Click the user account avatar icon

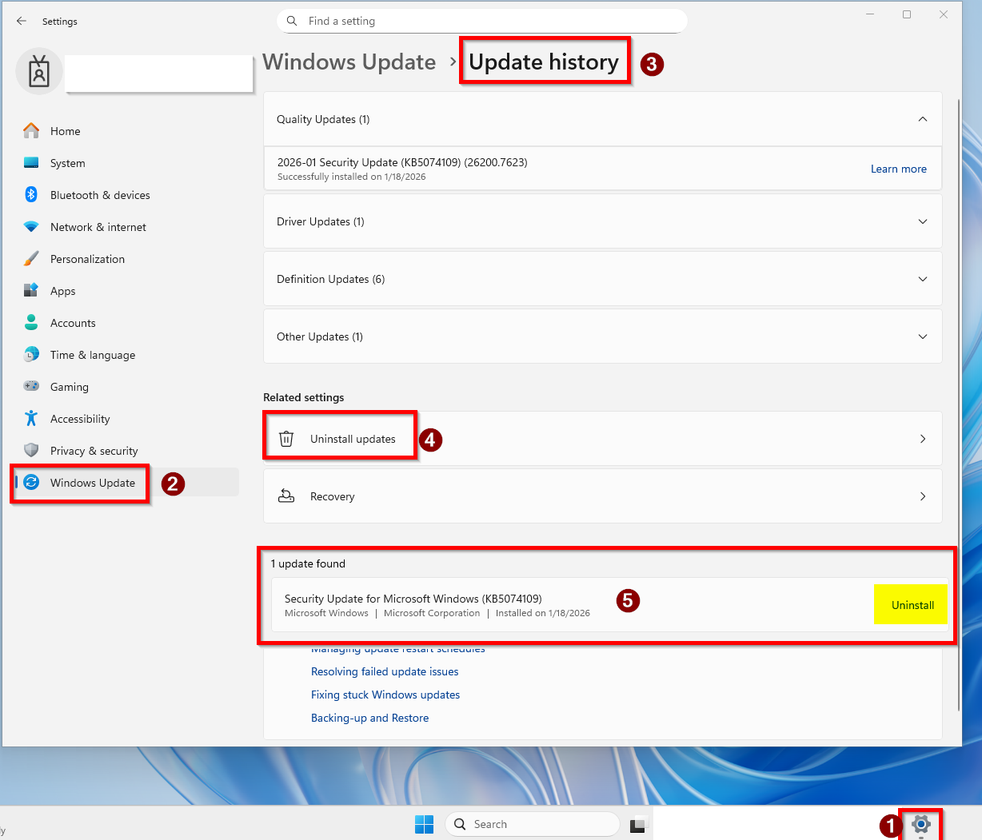tap(39, 71)
